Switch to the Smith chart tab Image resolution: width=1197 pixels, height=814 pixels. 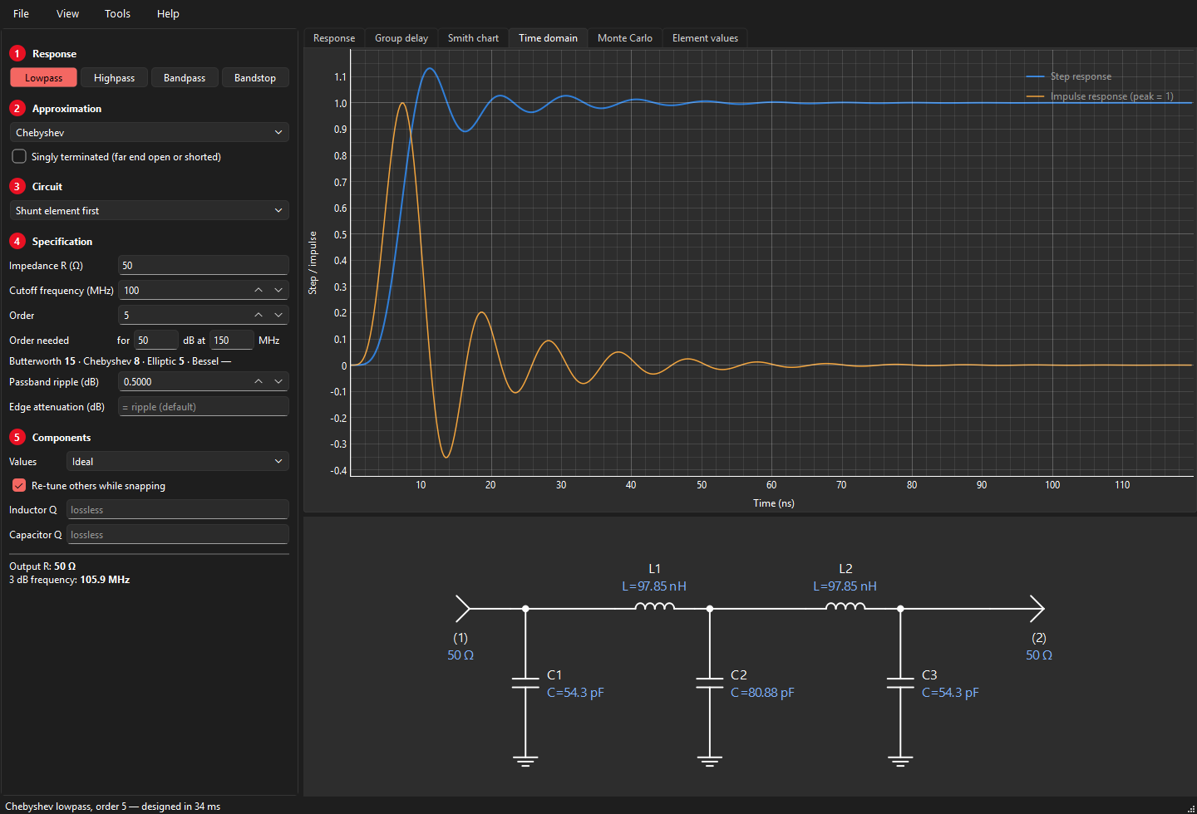(x=473, y=38)
